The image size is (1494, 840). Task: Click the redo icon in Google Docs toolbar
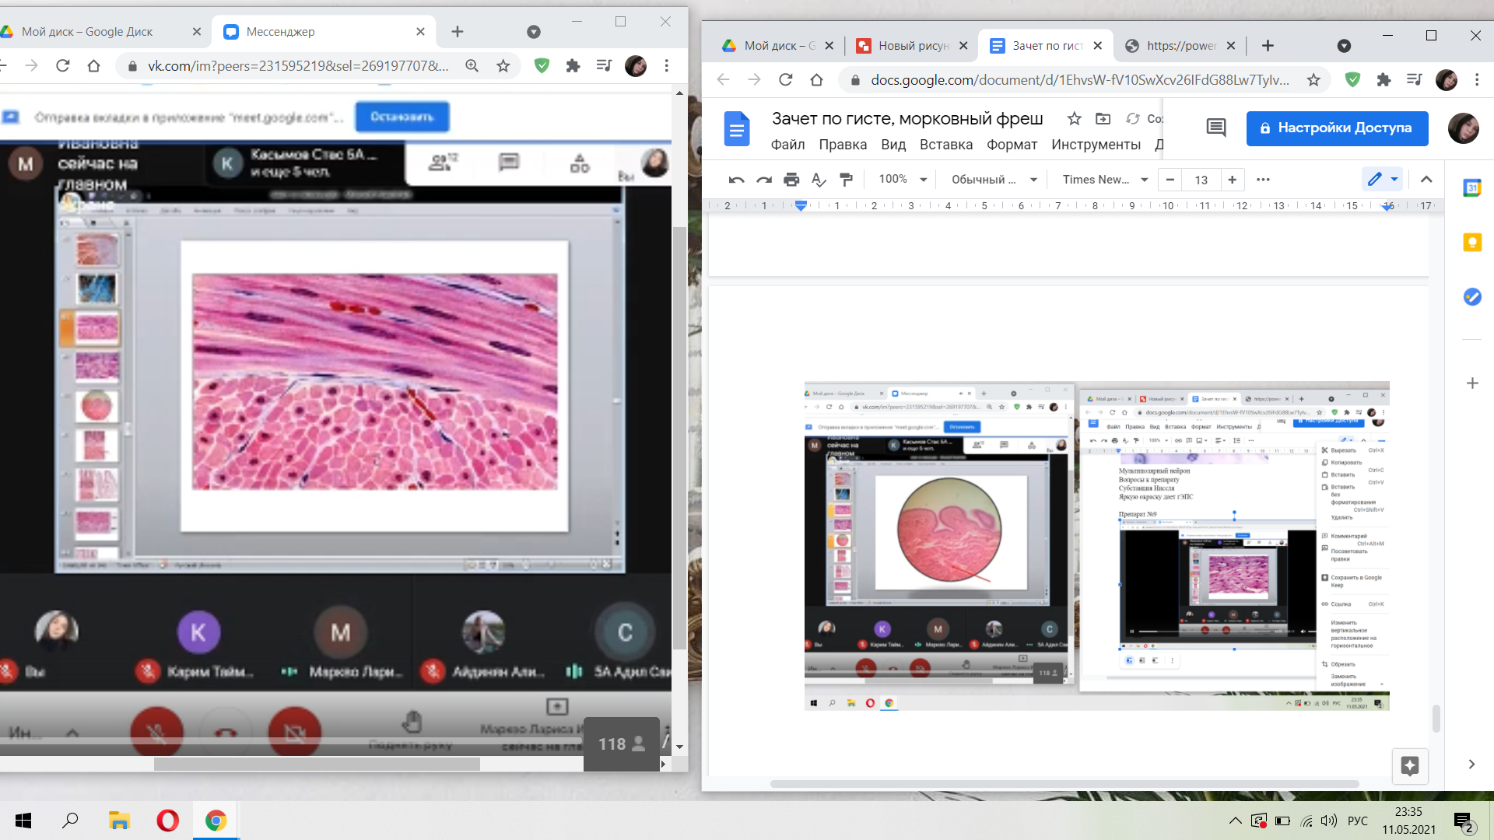764,180
